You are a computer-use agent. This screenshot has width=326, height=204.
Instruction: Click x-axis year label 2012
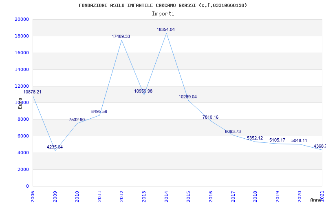[x=121, y=196]
